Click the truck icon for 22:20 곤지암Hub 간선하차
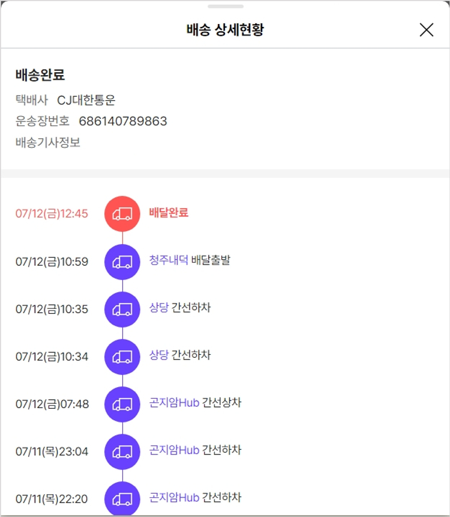Image resolution: width=450 pixels, height=517 pixels. [x=122, y=498]
